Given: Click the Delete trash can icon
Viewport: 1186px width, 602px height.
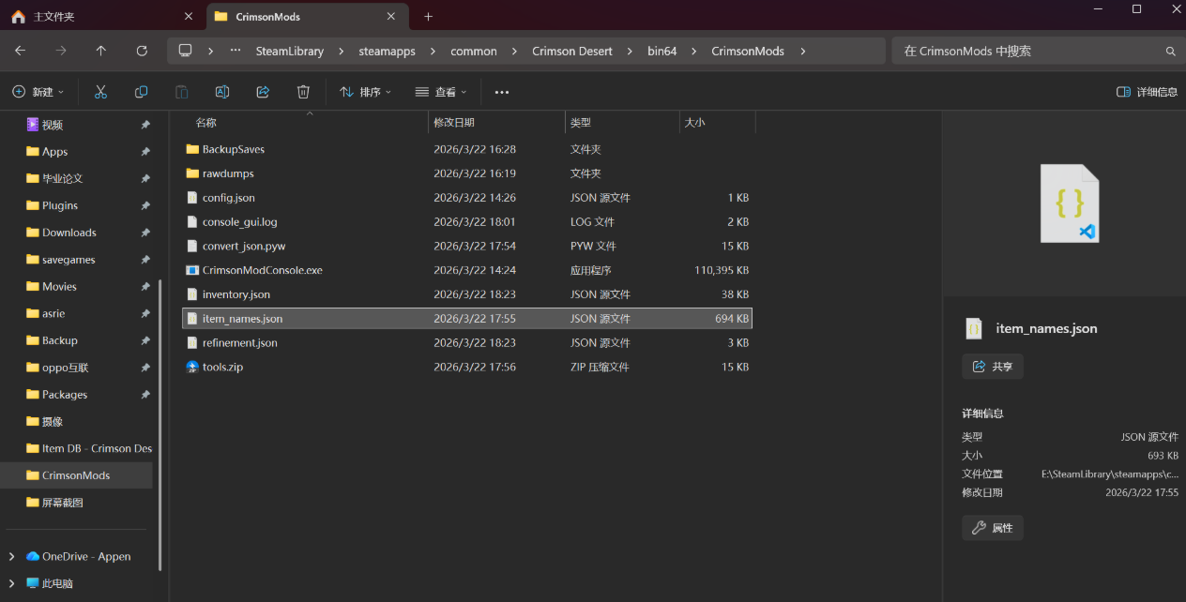Looking at the screenshot, I should pos(303,92).
